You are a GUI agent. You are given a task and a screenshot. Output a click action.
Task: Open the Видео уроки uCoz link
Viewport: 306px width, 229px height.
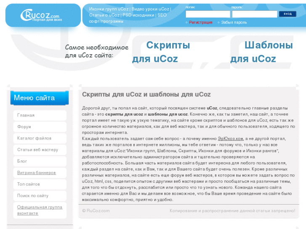click(150, 9)
